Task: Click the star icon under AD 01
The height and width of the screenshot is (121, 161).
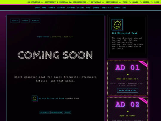Action: (x=128, y=74)
